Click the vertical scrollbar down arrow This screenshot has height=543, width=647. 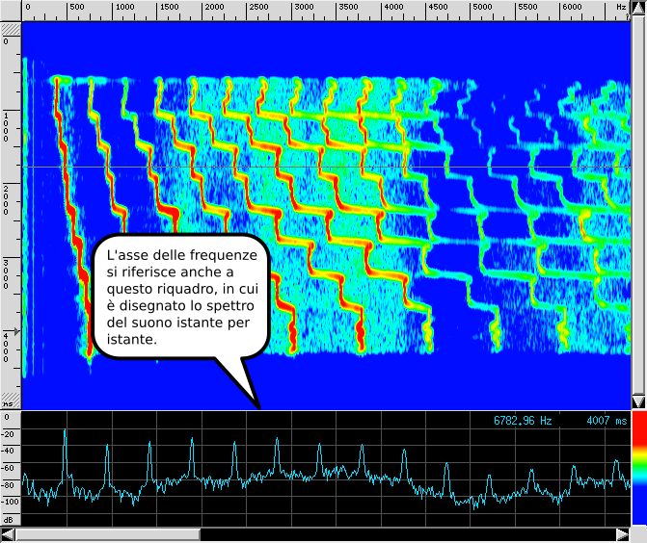pyautogui.click(x=637, y=401)
